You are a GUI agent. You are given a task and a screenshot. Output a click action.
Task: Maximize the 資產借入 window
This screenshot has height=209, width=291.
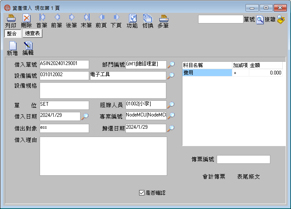[x=266, y=8]
